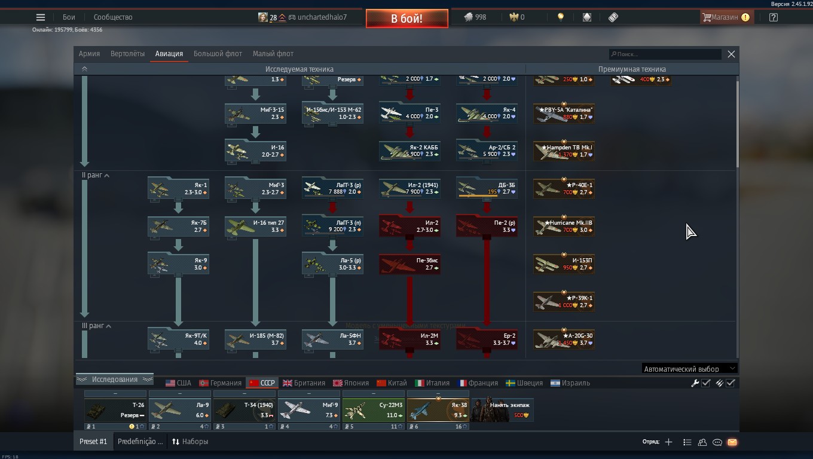Open the contacts icon in bottom bar

tap(702, 442)
